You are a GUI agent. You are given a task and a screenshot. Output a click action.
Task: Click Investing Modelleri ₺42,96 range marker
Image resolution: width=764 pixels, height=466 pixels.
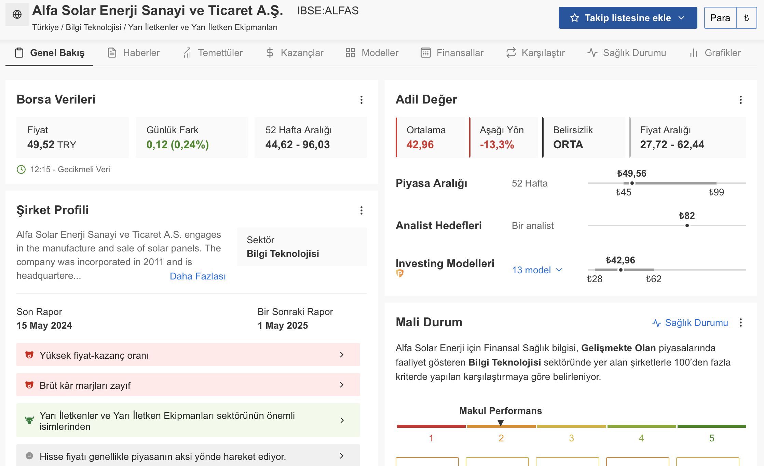coord(621,270)
